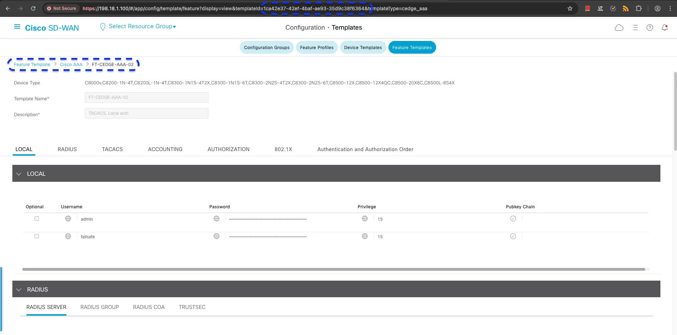Image resolution: width=677 pixels, height=335 pixels.
Task: Click the Template Name input field
Action: coord(146,97)
